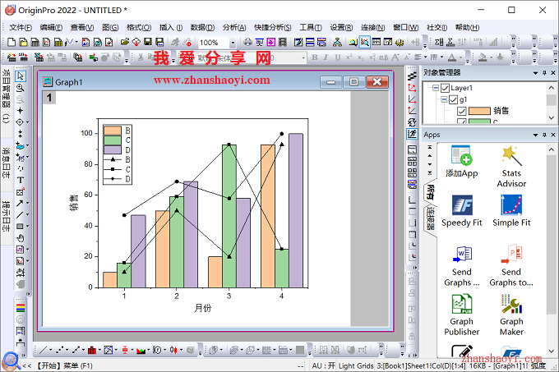Close the Apps panel
The width and height of the screenshot is (559, 372).
coord(553,135)
